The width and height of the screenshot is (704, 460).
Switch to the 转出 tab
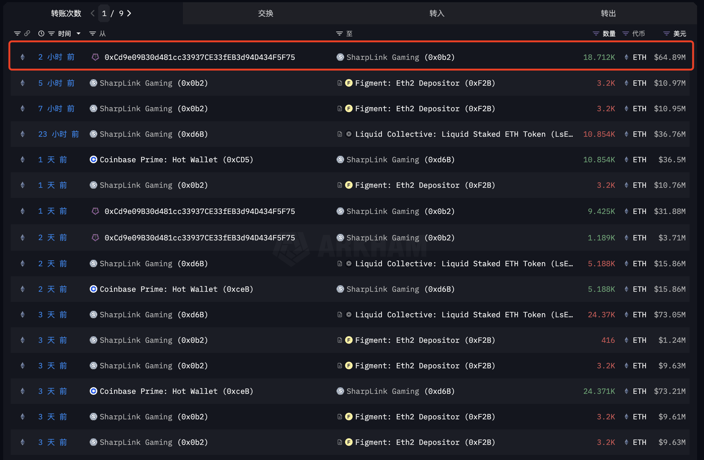608,13
